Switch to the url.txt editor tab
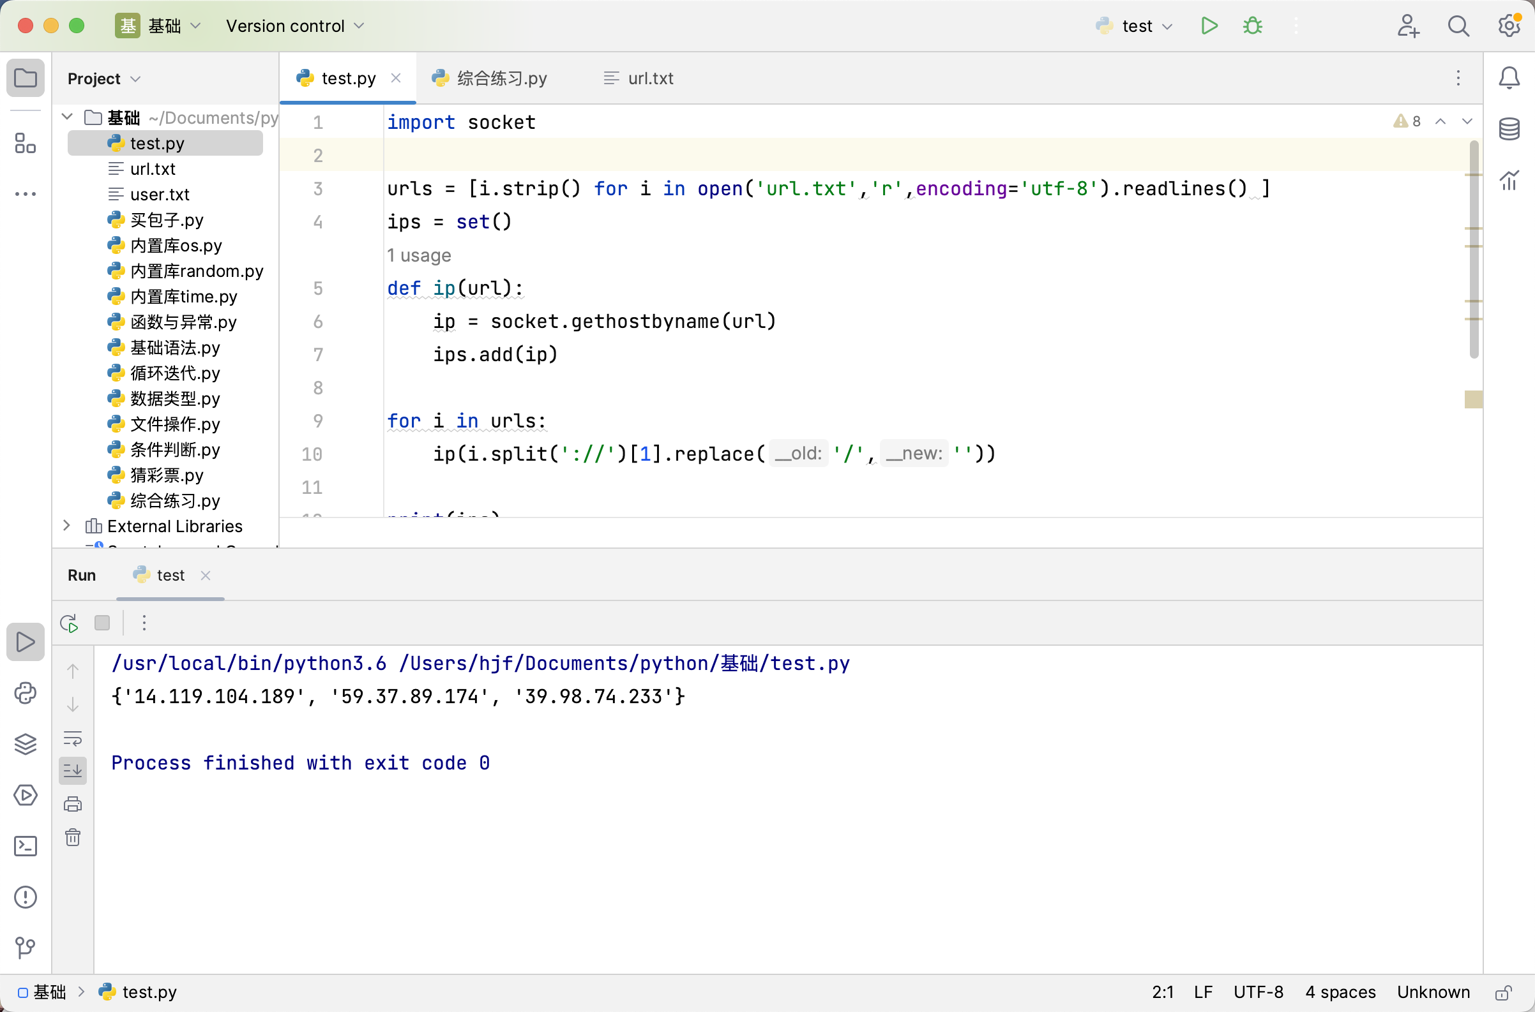 point(638,78)
